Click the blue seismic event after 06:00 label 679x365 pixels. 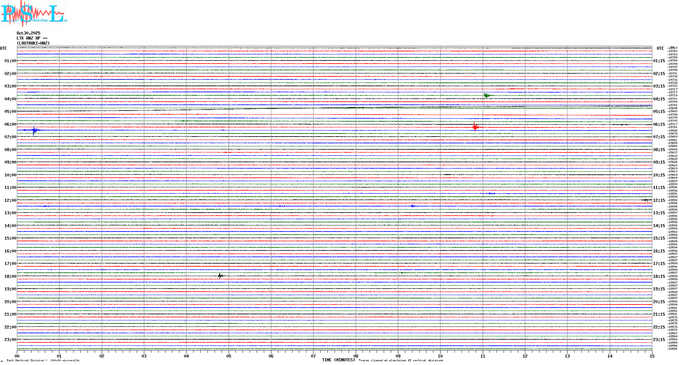pos(34,130)
